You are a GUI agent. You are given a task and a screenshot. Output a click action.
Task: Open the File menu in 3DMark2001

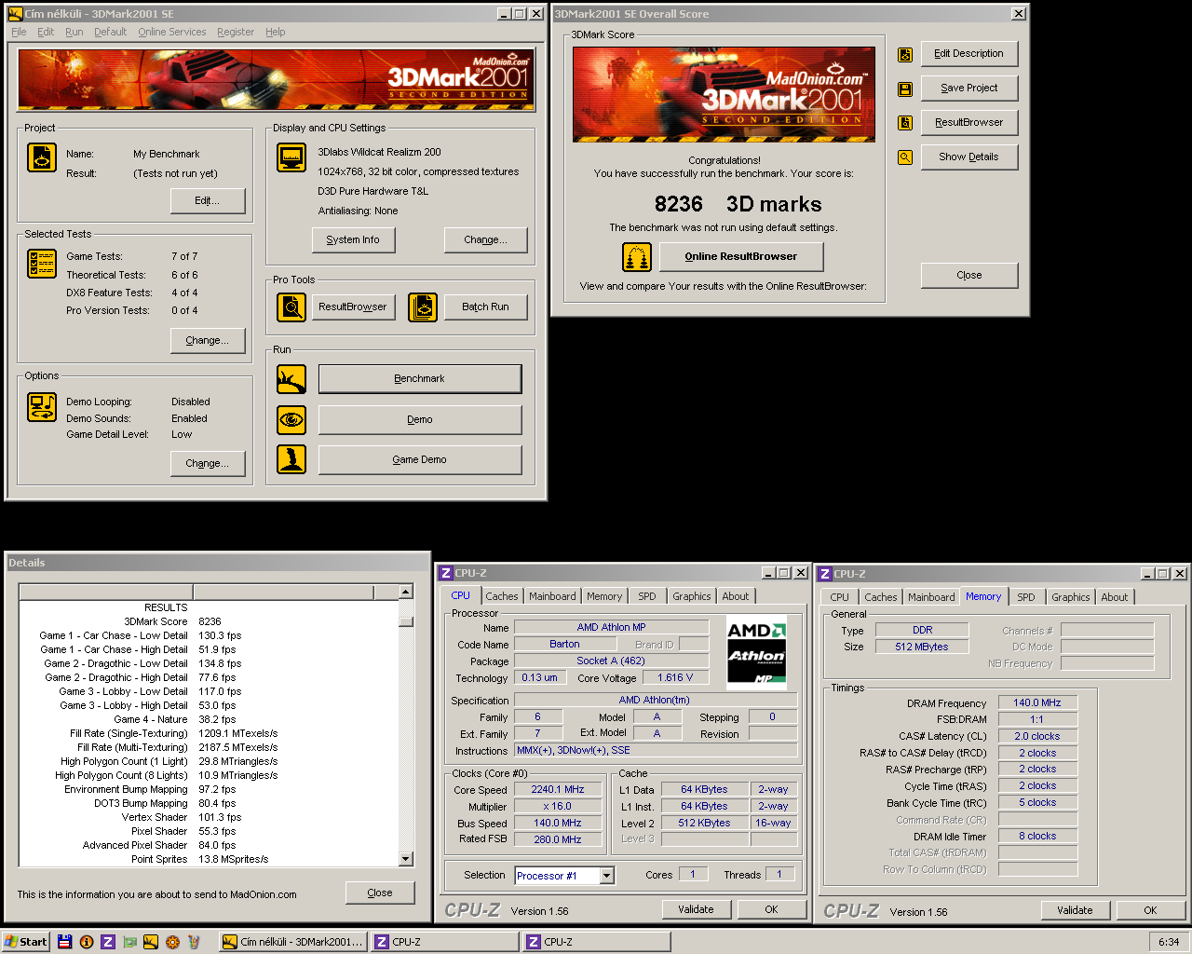19,32
